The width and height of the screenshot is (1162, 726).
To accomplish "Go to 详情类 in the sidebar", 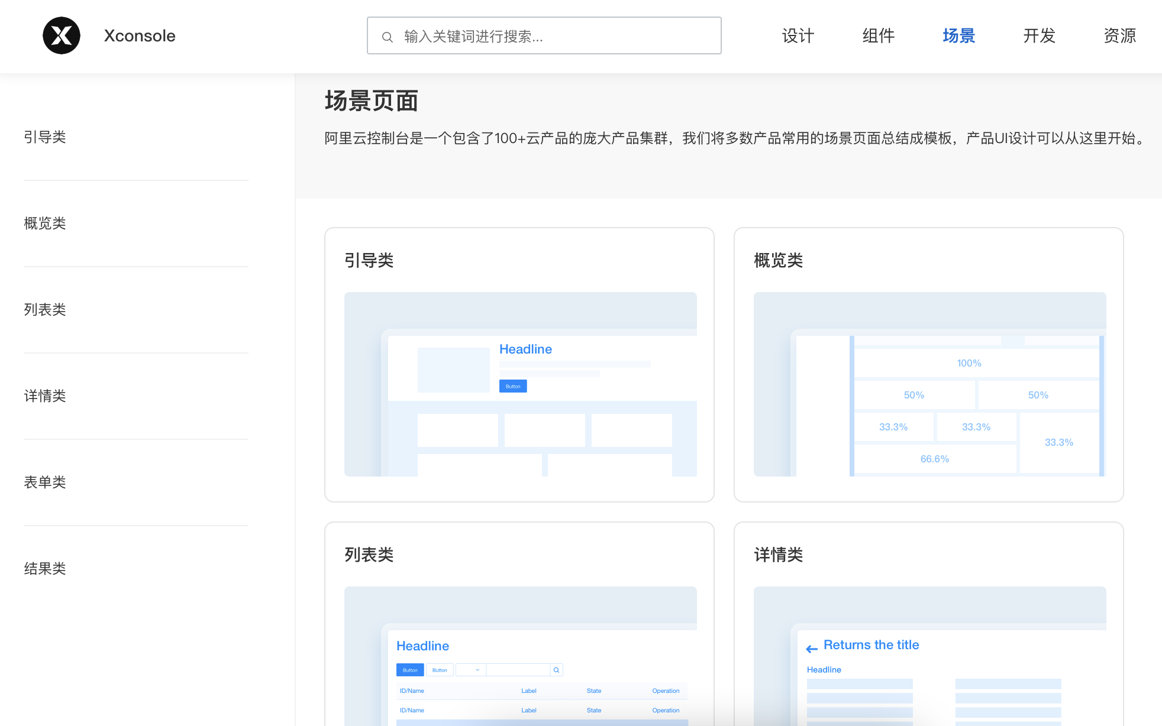I will point(45,396).
